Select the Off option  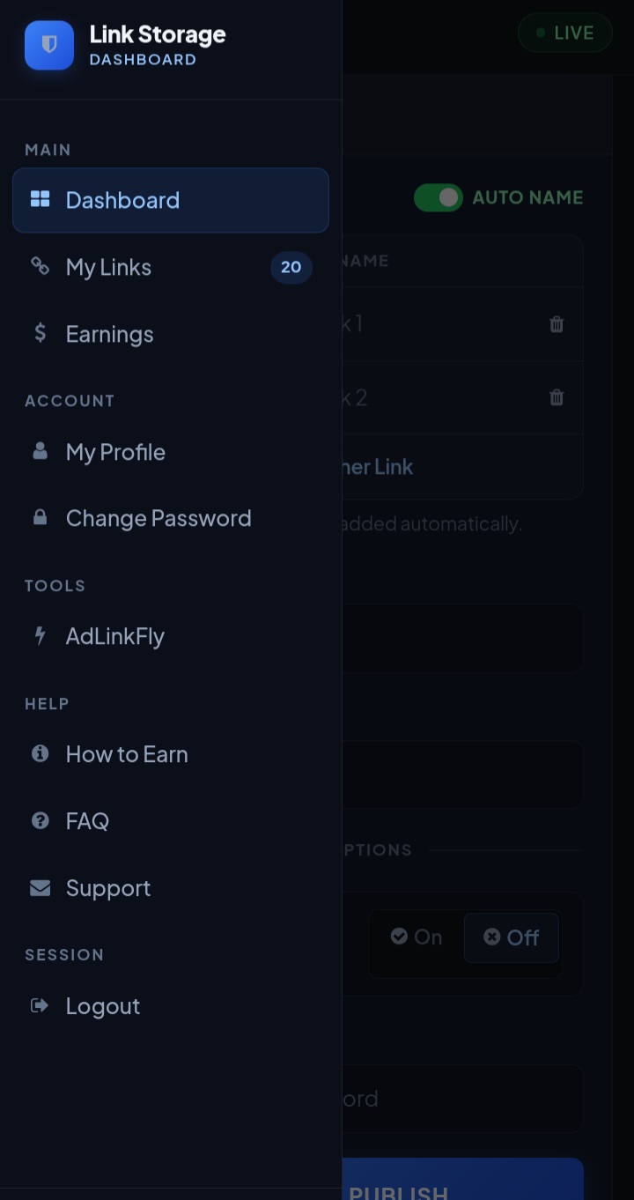click(512, 937)
